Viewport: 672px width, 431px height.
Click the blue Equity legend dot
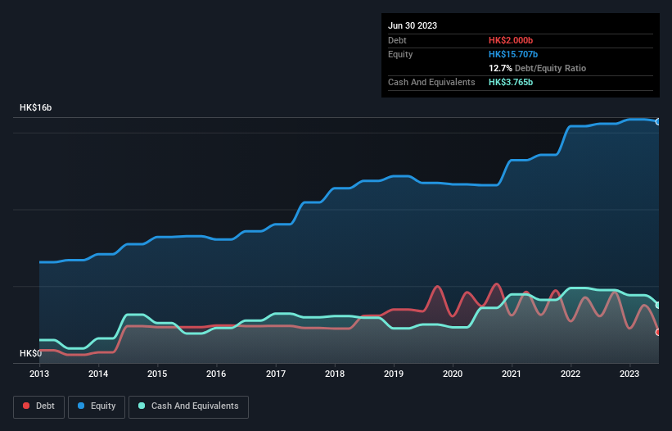click(81, 406)
